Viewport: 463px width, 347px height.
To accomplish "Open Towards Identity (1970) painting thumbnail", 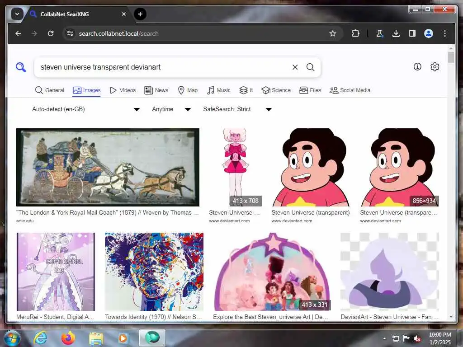I will pos(154,272).
